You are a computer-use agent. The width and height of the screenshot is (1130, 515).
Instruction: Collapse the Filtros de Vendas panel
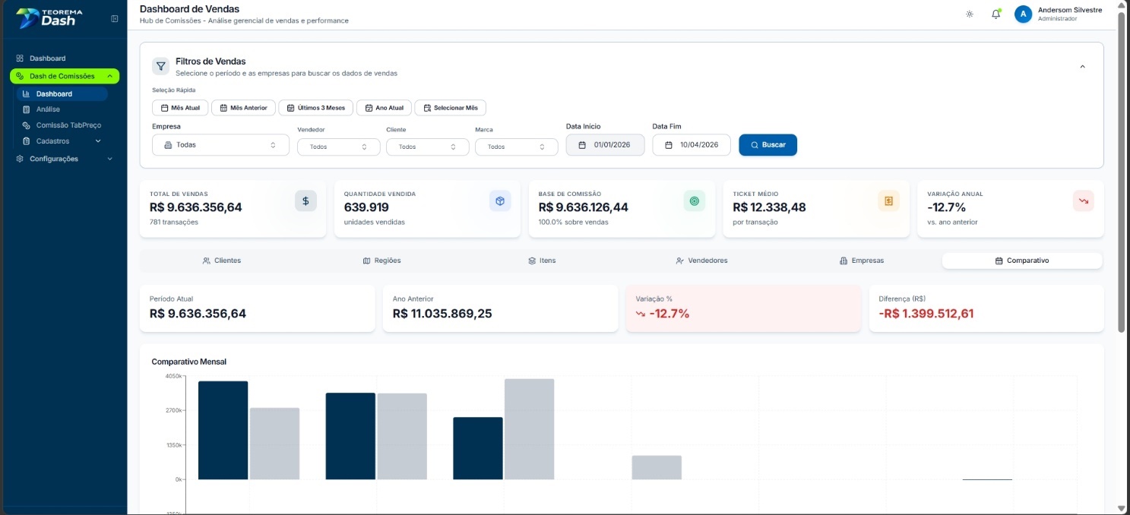(x=1082, y=67)
